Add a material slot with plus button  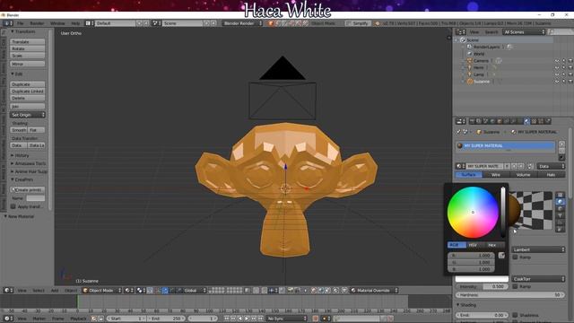[562, 144]
